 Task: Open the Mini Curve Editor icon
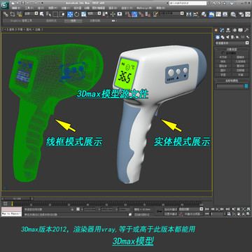click(5, 203)
